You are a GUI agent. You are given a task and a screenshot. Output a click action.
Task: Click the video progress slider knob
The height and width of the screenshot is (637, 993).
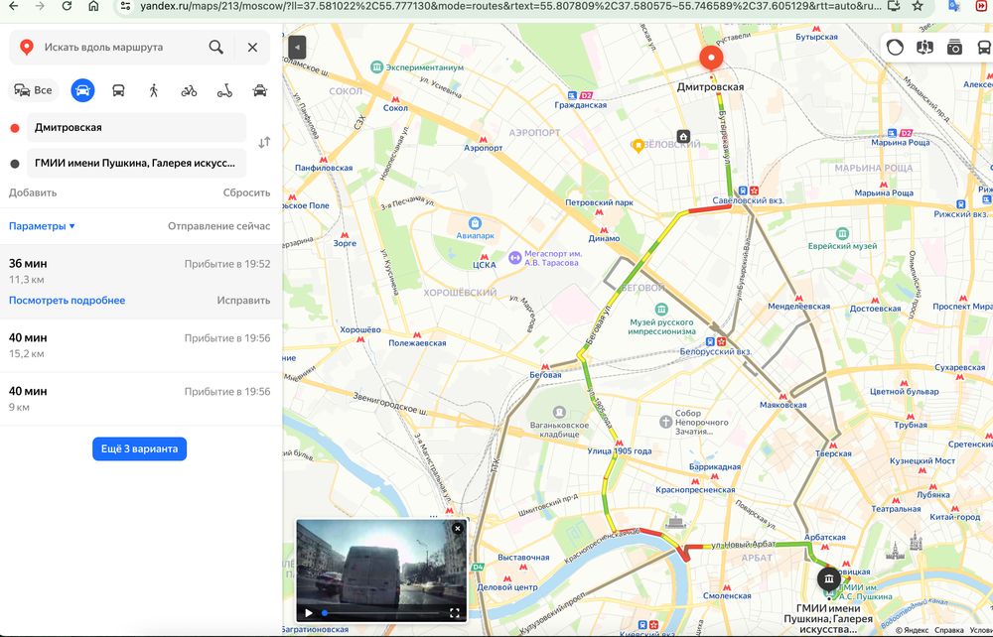[x=325, y=612]
